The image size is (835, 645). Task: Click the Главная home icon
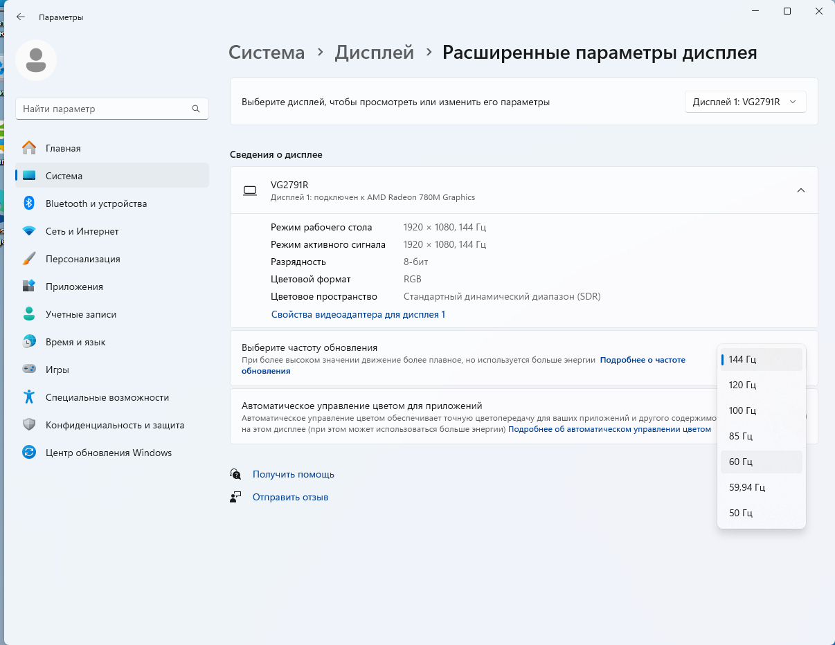pyautogui.click(x=29, y=148)
